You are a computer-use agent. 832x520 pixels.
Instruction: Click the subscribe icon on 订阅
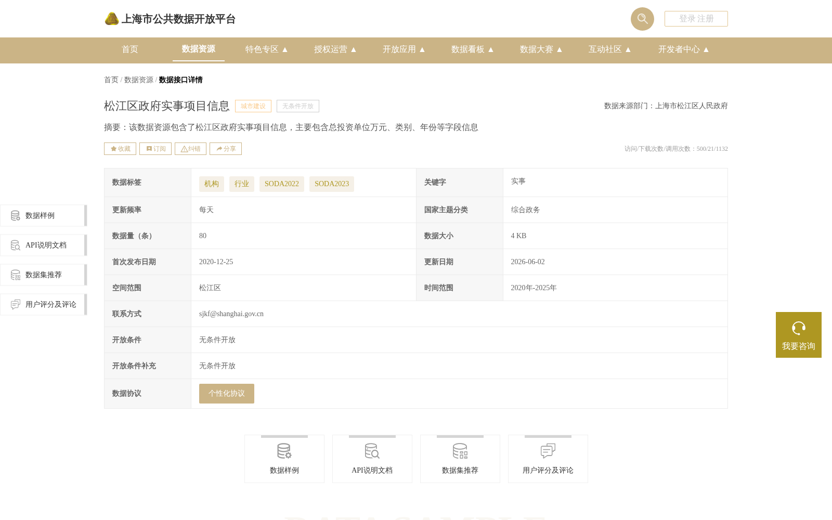point(149,149)
